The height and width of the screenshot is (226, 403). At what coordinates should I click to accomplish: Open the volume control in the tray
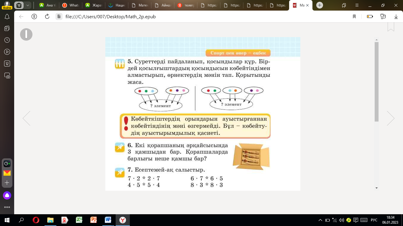tap(342, 220)
